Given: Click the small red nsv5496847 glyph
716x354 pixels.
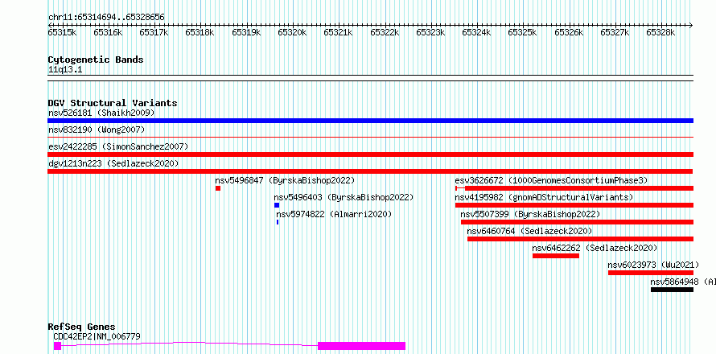Looking at the screenshot, I should click(x=218, y=188).
